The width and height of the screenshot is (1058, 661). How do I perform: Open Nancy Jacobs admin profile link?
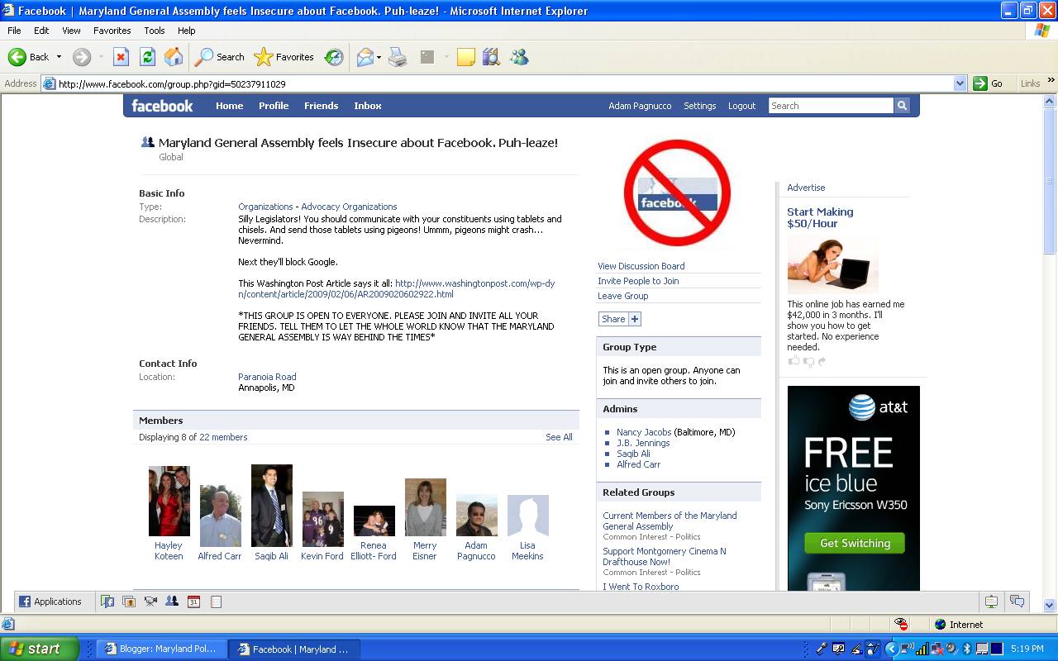click(x=644, y=432)
